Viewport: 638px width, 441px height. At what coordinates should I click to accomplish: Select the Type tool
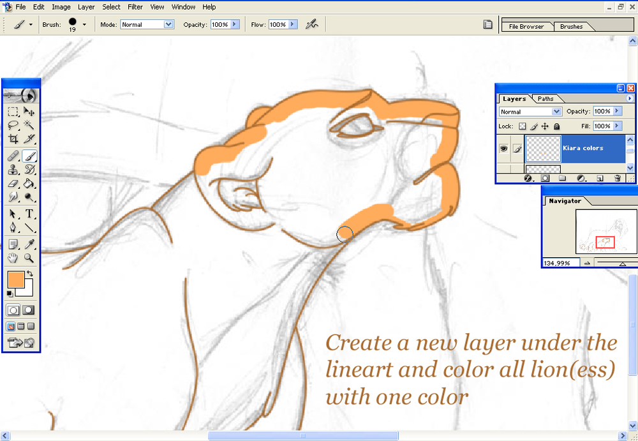click(29, 214)
